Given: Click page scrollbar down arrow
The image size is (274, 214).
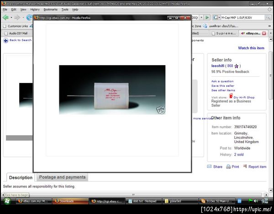Looking at the screenshot, I should tap(271, 190).
